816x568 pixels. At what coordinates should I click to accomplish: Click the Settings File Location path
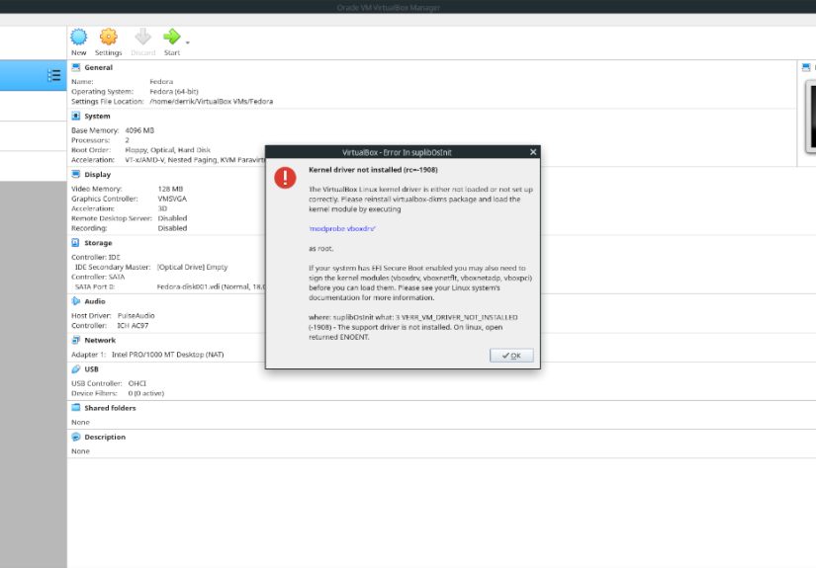(x=211, y=102)
